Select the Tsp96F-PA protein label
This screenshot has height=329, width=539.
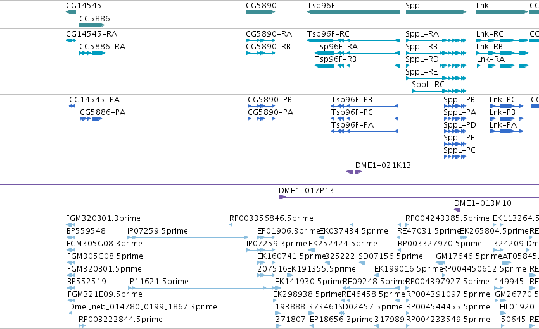[352, 125]
